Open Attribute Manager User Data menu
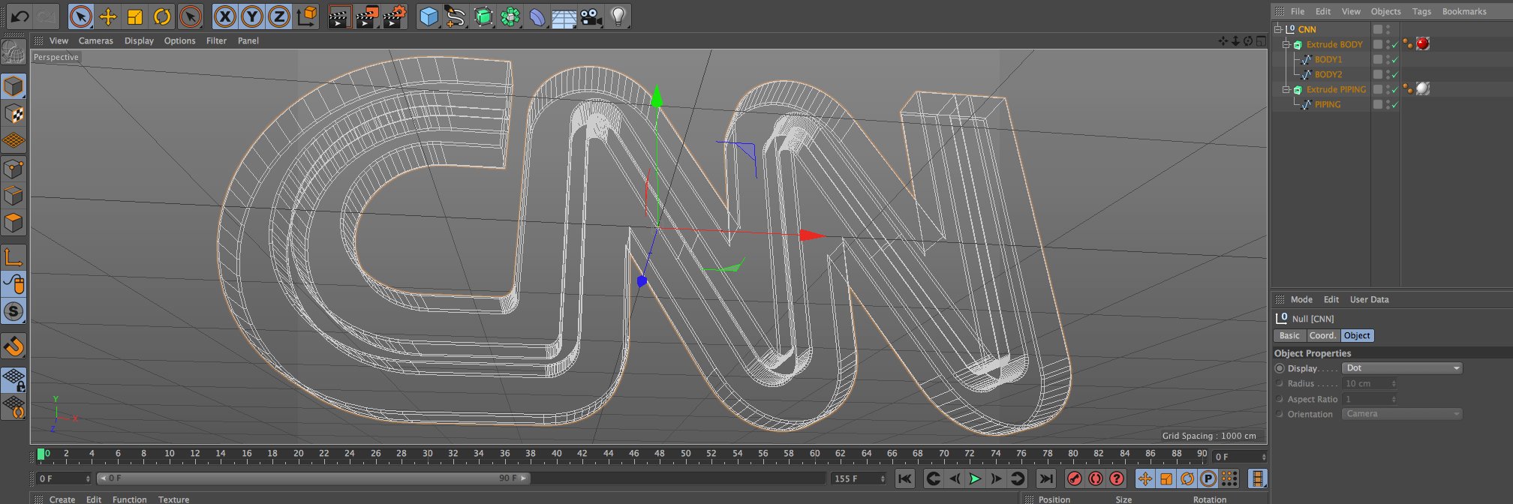The image size is (1513, 504). (1369, 299)
